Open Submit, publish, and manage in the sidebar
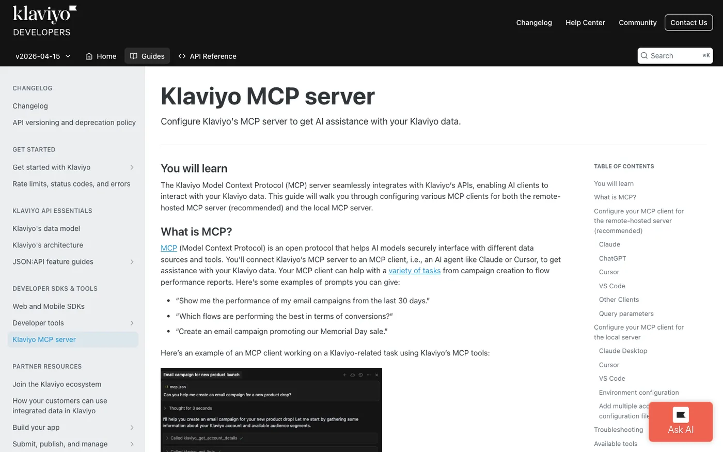This screenshot has width=723, height=452. pyautogui.click(x=60, y=444)
